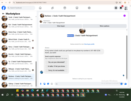Image resolution: width=131 pixels, height=101 pixels.
Task: Click the chat area scrollbar thumb
Action: pyautogui.click(x=127, y=57)
